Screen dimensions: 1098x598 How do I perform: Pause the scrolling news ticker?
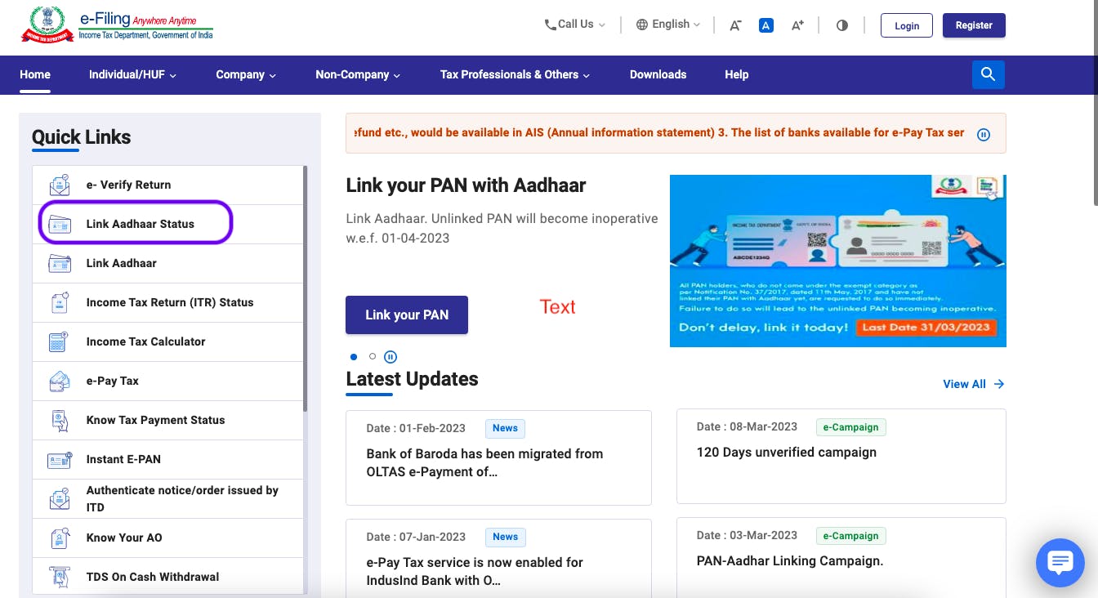pyautogui.click(x=984, y=135)
